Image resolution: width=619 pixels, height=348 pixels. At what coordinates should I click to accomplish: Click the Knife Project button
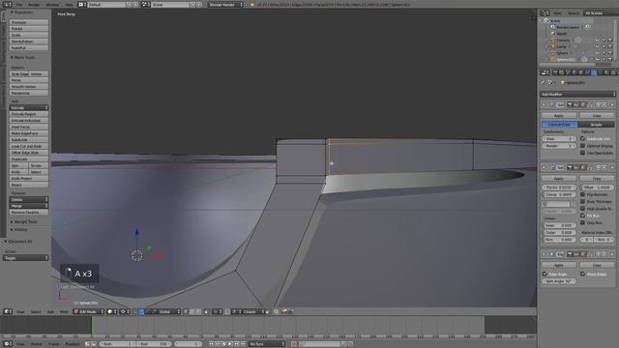click(29, 178)
